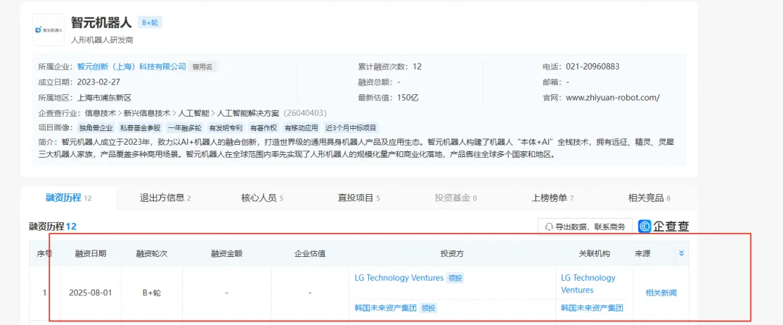The height and width of the screenshot is (325, 783).
Task: Open the 相关竞品 tab
Action: click(649, 198)
